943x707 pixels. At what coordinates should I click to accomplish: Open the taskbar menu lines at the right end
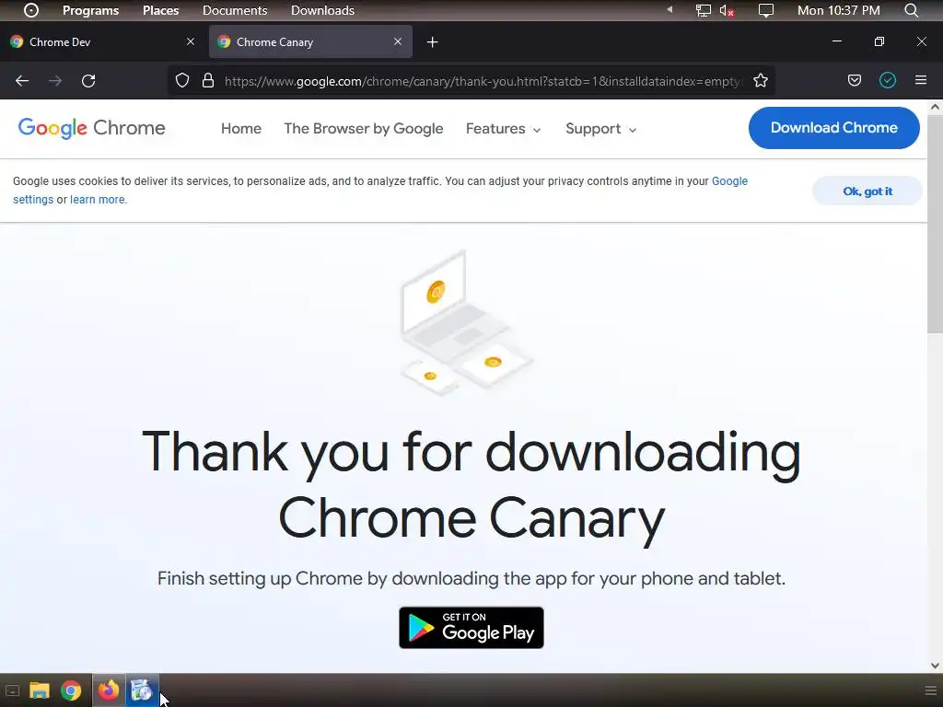(x=930, y=690)
